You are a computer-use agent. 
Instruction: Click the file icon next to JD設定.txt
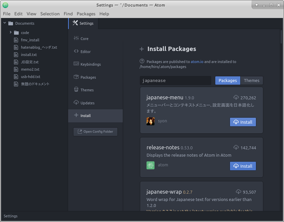click(x=16, y=62)
